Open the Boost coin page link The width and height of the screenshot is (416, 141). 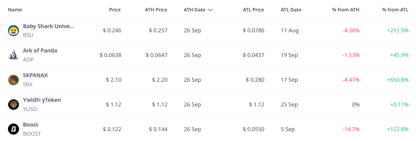tap(31, 125)
